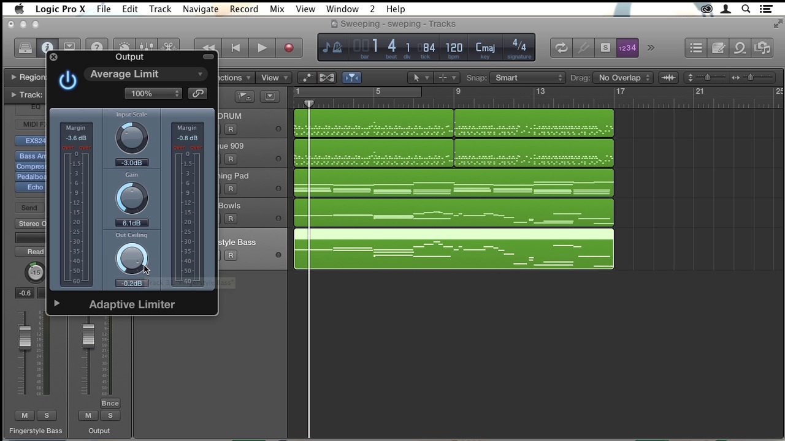Open the Note Pads panel
785x441 pixels.
718,48
